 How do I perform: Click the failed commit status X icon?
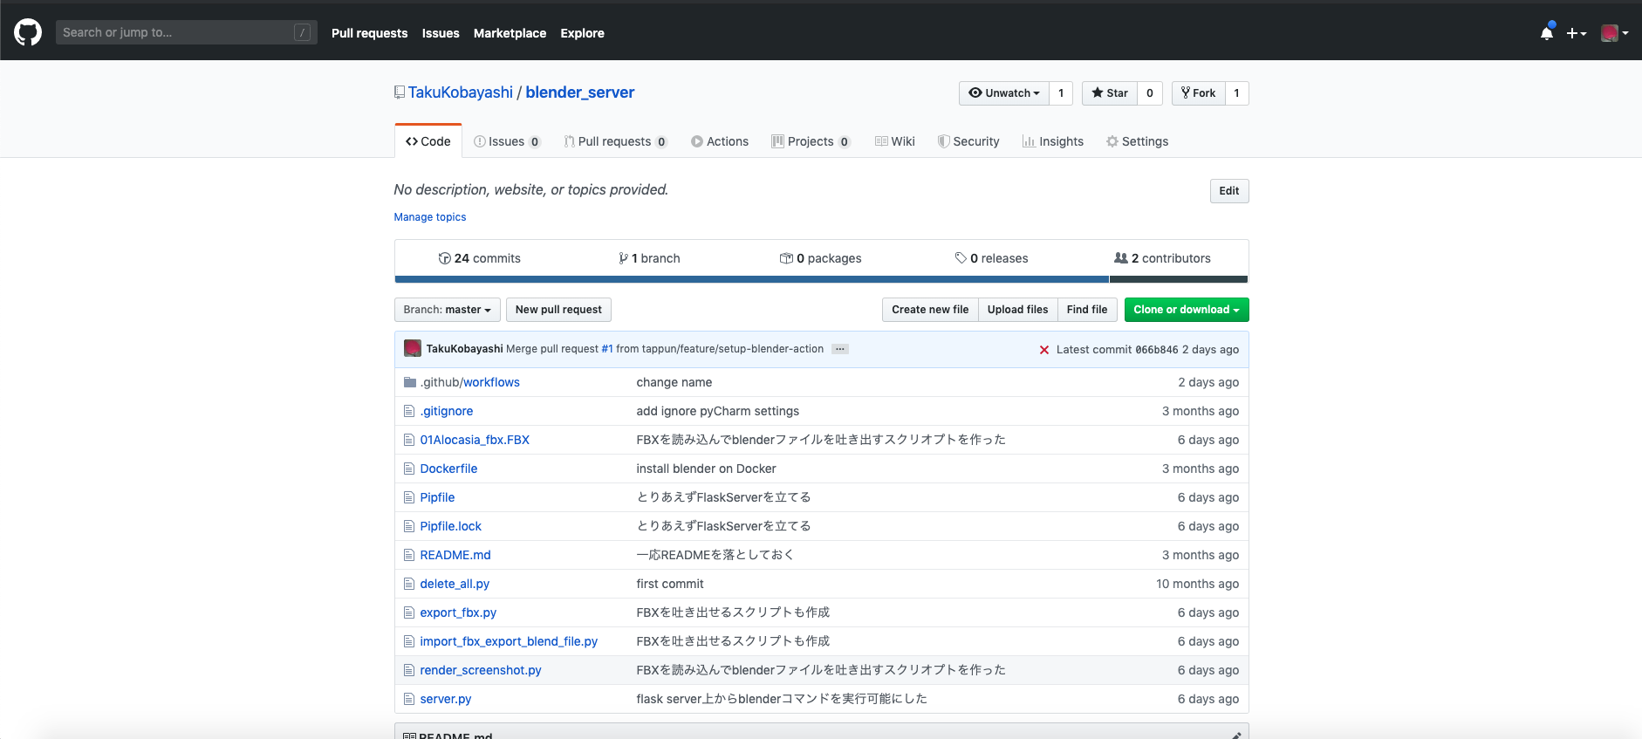tap(1043, 350)
